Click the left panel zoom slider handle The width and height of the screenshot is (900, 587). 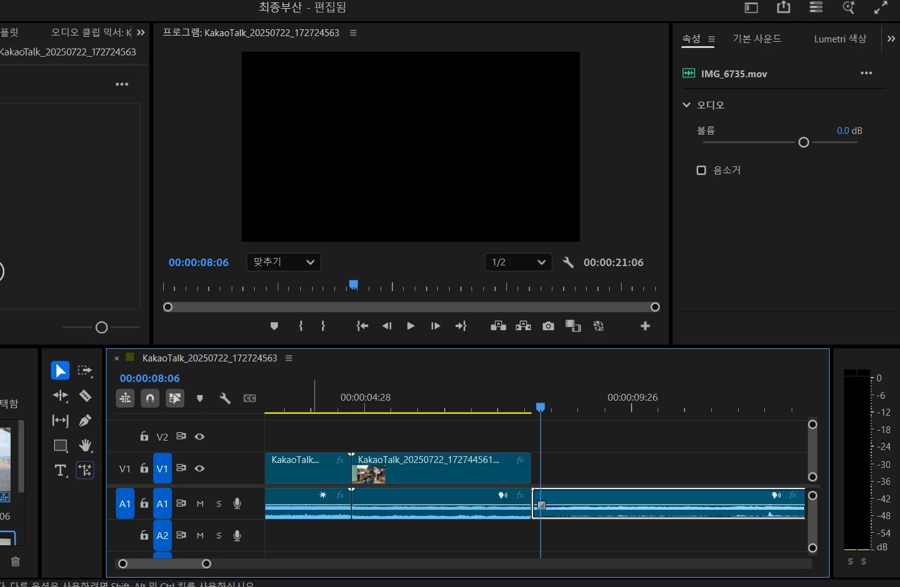(102, 327)
